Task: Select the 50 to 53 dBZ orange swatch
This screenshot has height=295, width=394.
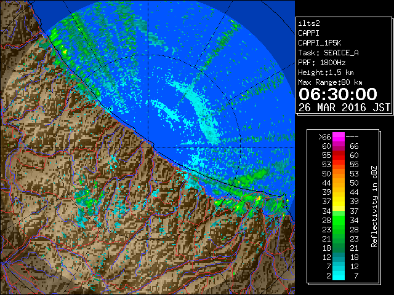Action: 339,173
